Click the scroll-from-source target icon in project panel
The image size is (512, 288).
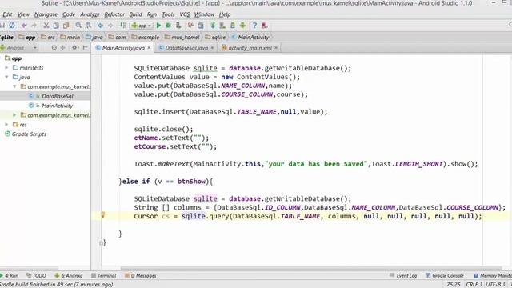(x=54, y=48)
